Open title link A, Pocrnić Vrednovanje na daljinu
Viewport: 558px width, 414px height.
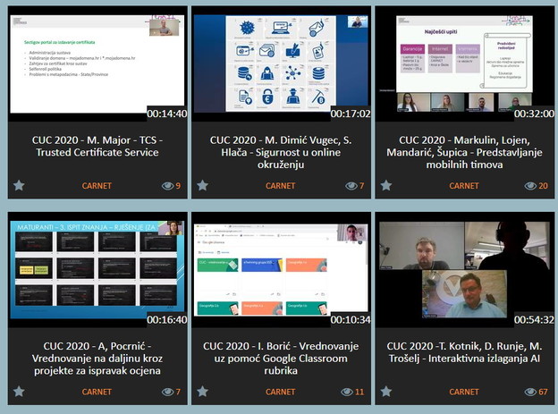pyautogui.click(x=97, y=351)
